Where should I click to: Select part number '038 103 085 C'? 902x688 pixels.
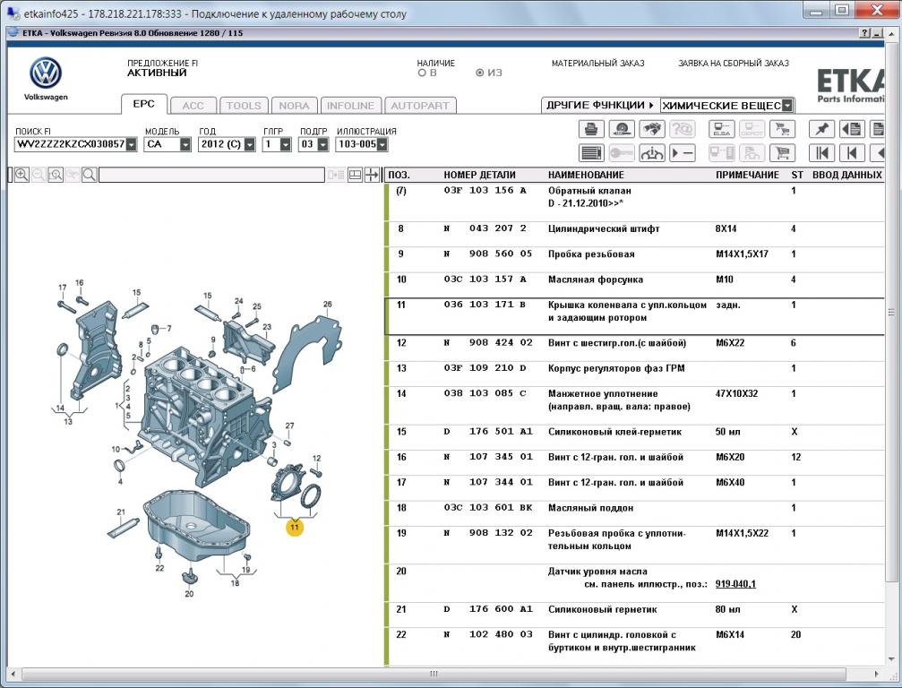pyautogui.click(x=485, y=393)
